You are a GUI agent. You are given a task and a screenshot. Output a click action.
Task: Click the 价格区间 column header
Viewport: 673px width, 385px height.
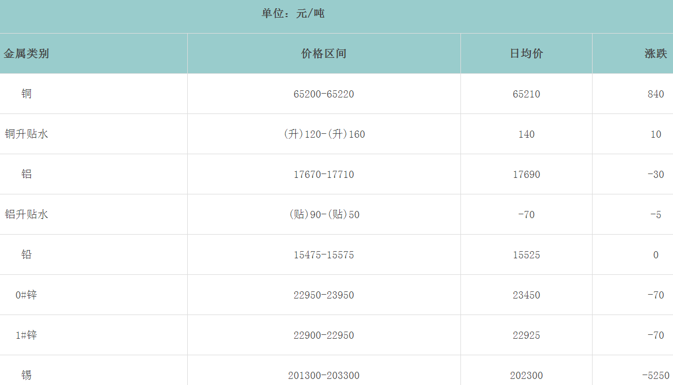pos(324,53)
